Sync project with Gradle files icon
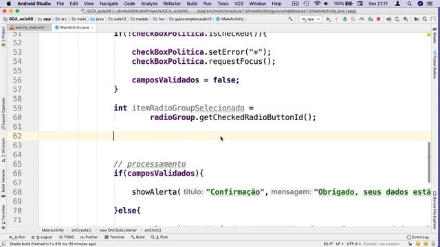This screenshot has width=440, height=247. (x=388, y=19)
